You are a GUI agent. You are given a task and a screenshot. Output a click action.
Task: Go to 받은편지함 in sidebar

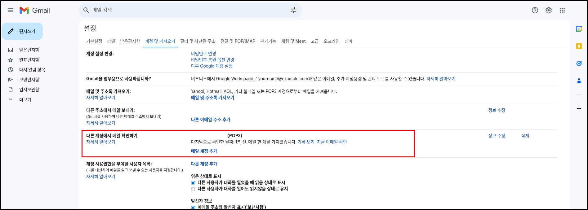click(x=29, y=50)
